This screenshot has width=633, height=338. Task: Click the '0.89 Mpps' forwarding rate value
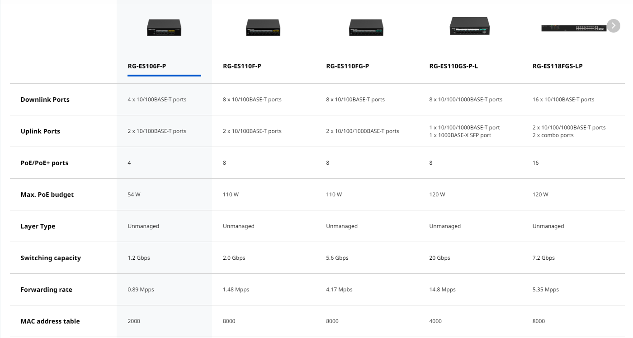click(141, 290)
